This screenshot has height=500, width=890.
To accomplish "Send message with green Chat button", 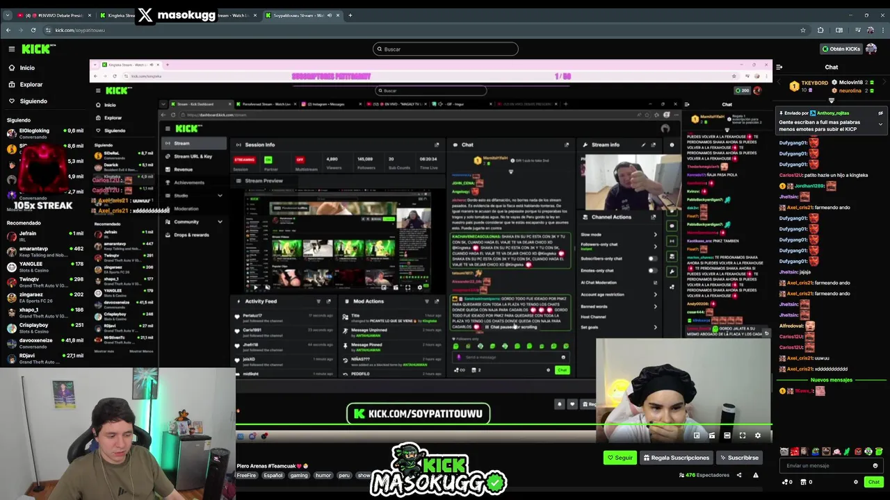I will (x=874, y=482).
